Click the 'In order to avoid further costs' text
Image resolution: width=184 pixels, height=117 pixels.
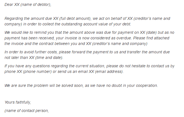point(31,52)
